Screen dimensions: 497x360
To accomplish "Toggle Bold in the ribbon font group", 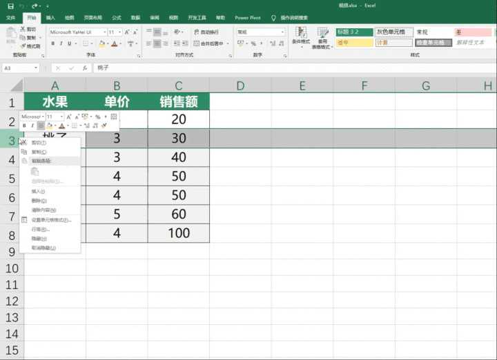I will [x=52, y=43].
